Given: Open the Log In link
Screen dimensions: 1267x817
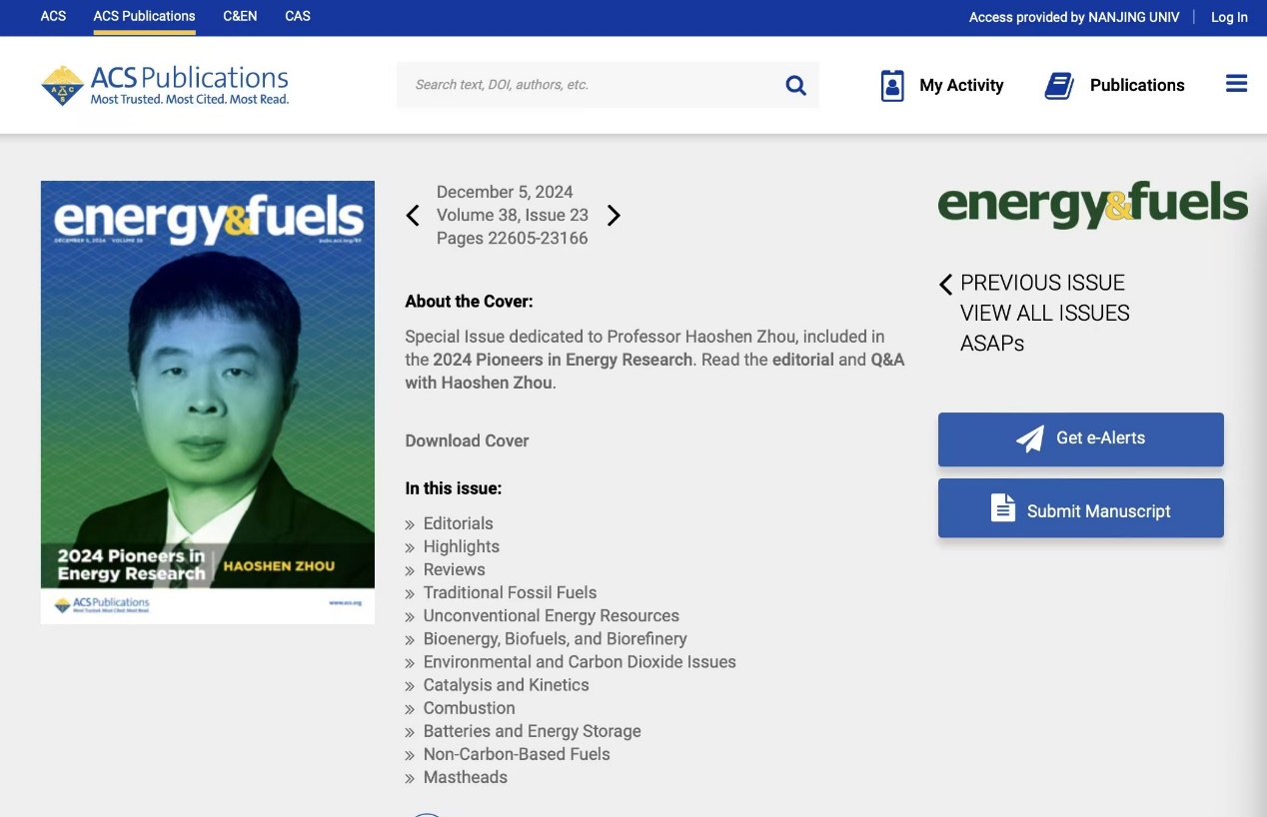Looking at the screenshot, I should pyautogui.click(x=1229, y=17).
